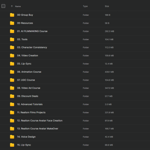This screenshot has height=150, width=150.
Task: Select the 04. Video Creation name
Action: [x=27, y=55]
